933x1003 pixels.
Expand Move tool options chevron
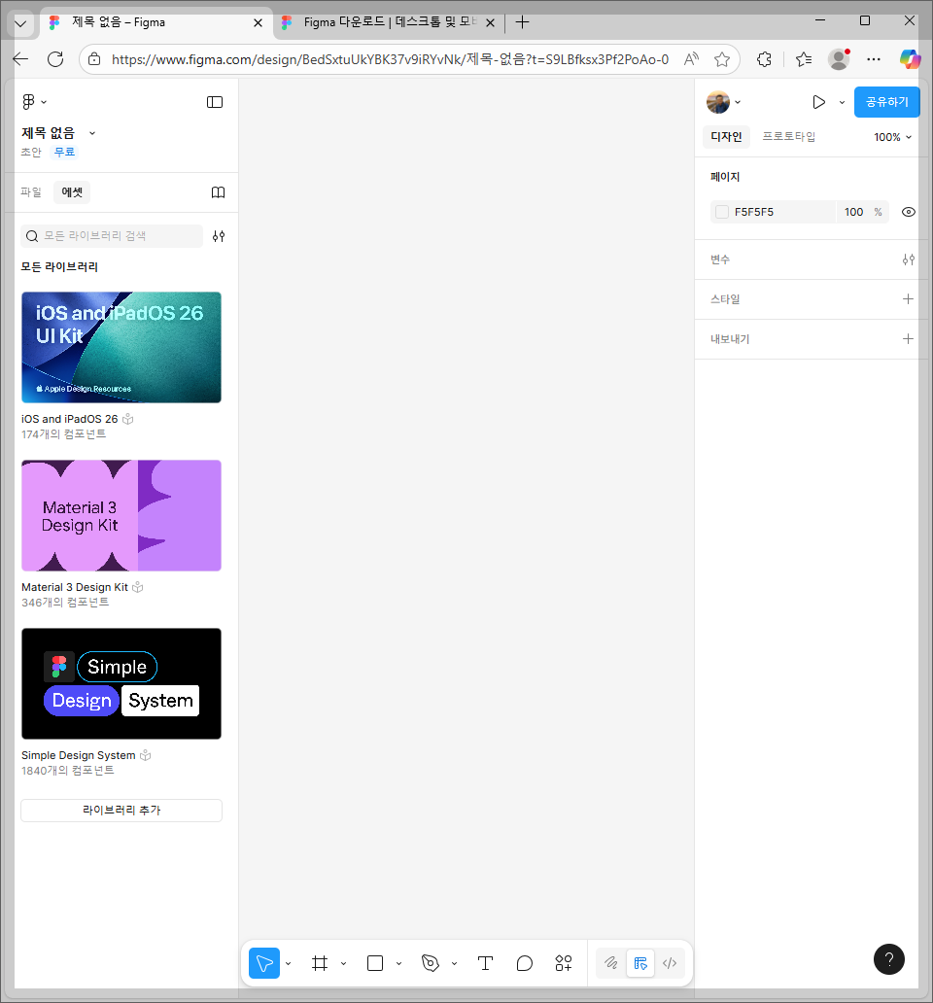(289, 963)
